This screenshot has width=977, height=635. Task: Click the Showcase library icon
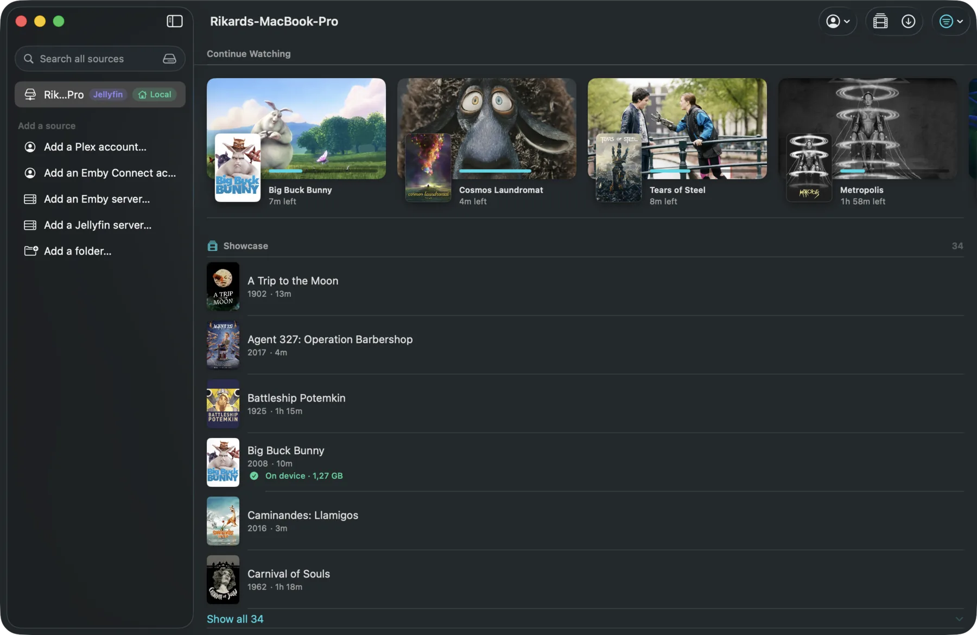[x=213, y=246]
